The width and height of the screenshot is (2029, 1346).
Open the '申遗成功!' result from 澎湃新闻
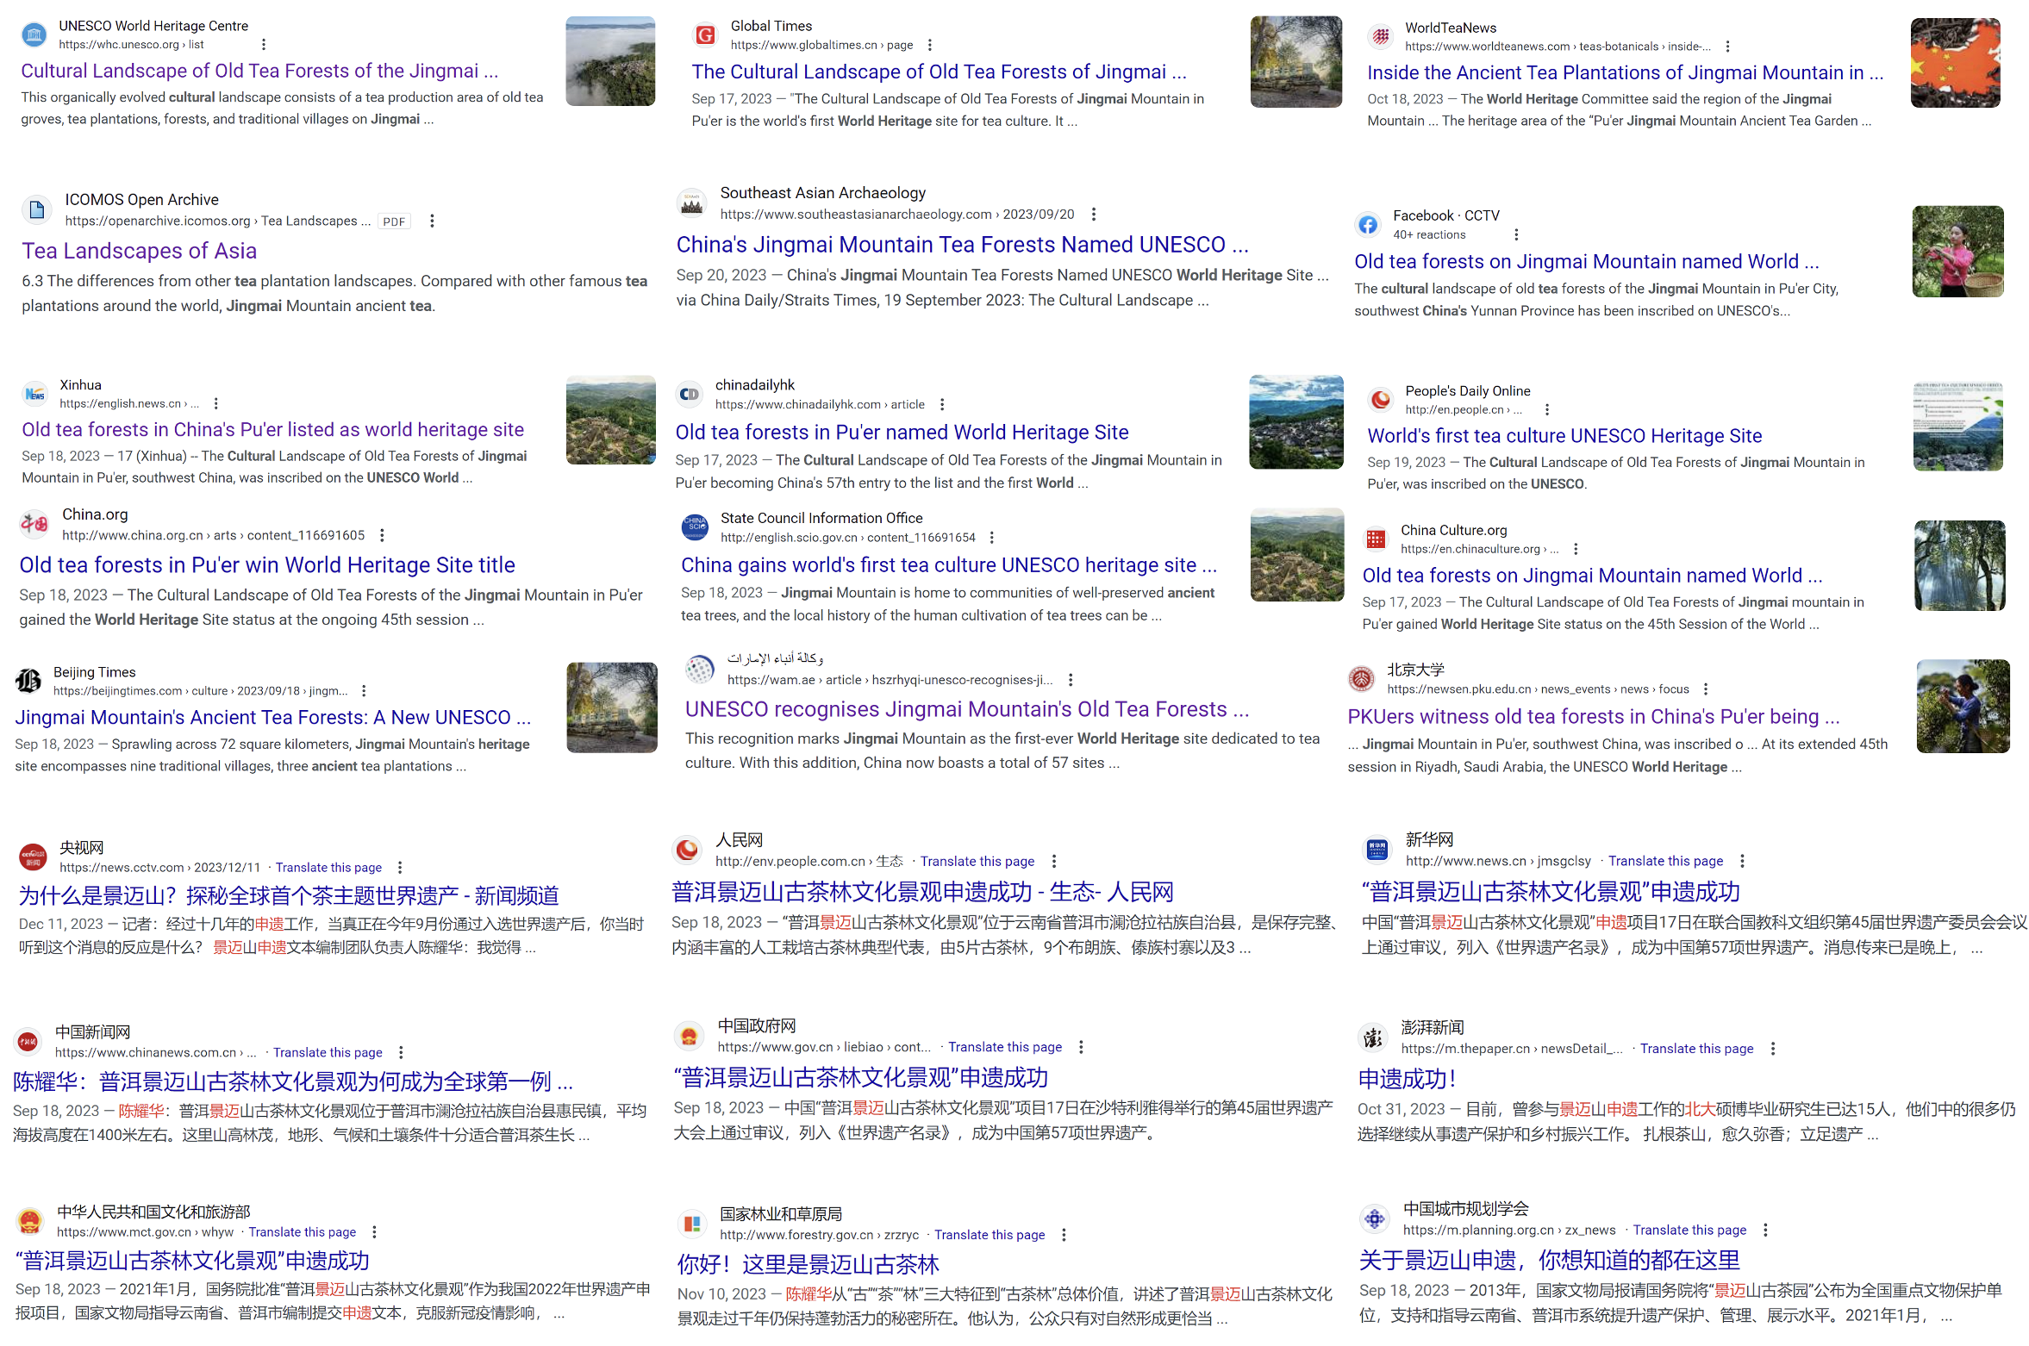coord(1407,1079)
